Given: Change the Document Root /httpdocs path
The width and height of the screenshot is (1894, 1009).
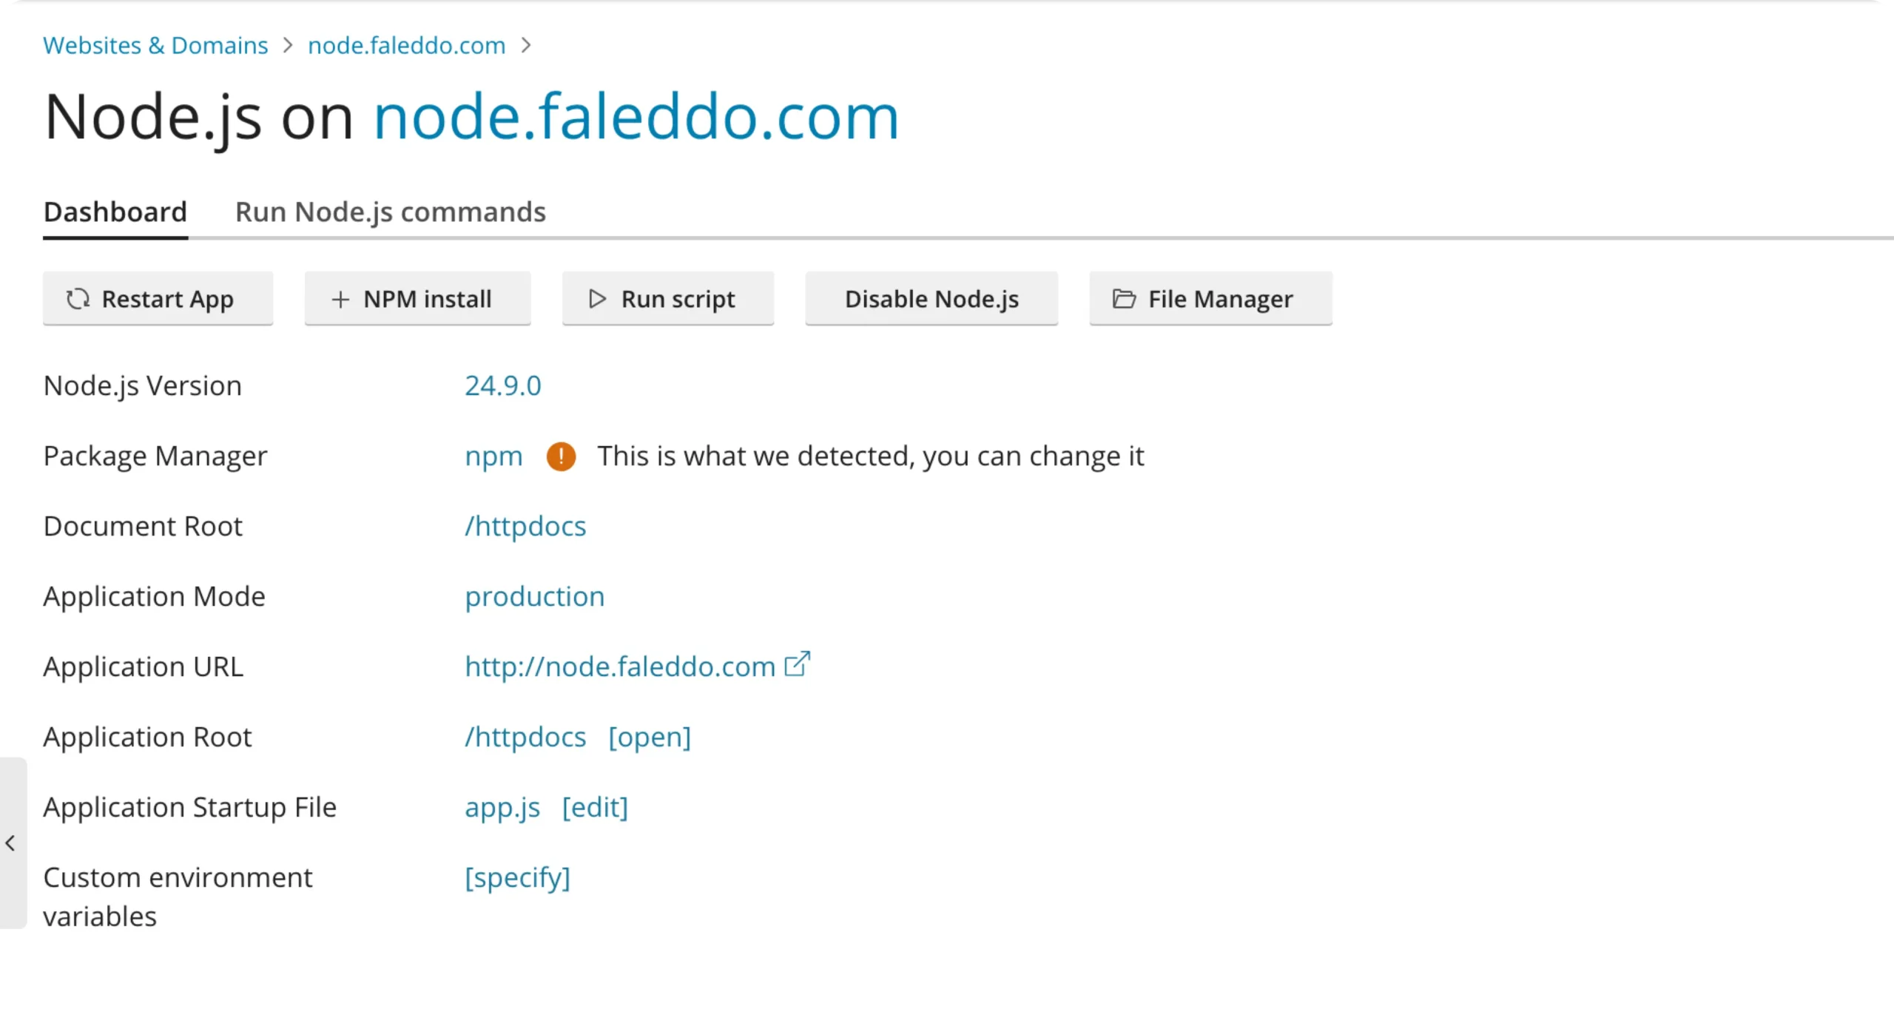Looking at the screenshot, I should point(525,527).
